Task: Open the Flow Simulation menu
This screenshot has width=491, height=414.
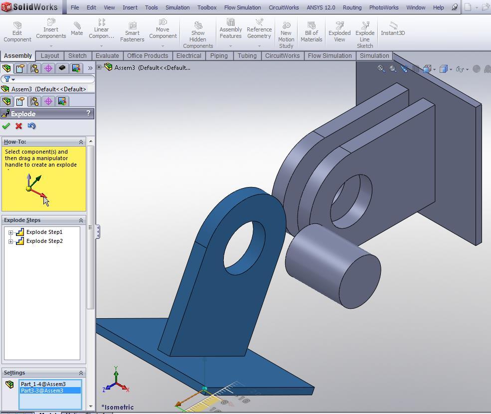Action: (x=242, y=7)
